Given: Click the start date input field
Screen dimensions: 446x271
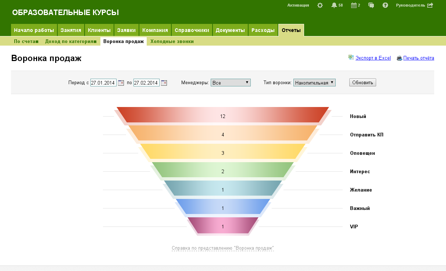Looking at the screenshot, I should coord(103,83).
